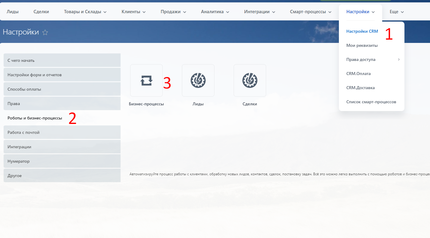Expand the Права доступа submenu arrow
Viewport: 430px width, 238px height.
(x=399, y=59)
